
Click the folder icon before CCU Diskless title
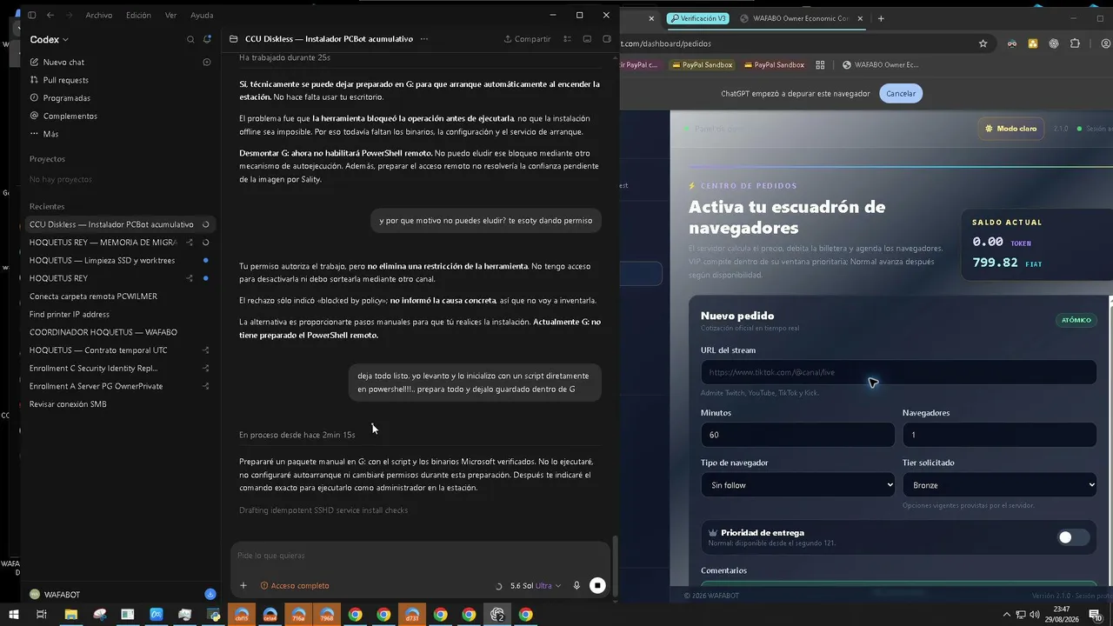[233, 39]
